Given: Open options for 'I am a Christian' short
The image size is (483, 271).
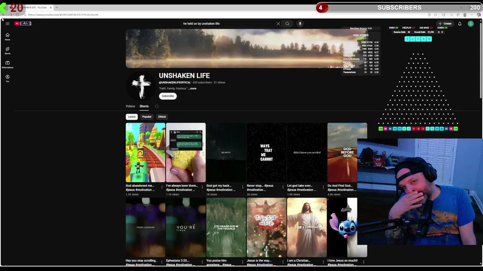Looking at the screenshot, I should coord(323,262).
